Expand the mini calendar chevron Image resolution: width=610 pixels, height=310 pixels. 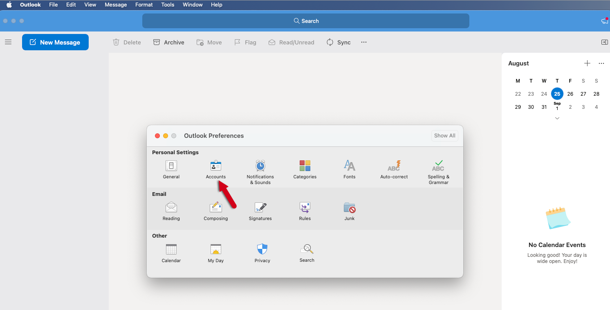coord(557,118)
